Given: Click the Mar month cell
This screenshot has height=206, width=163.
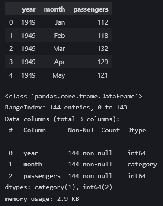Looking at the screenshot, I should [x=59, y=49].
